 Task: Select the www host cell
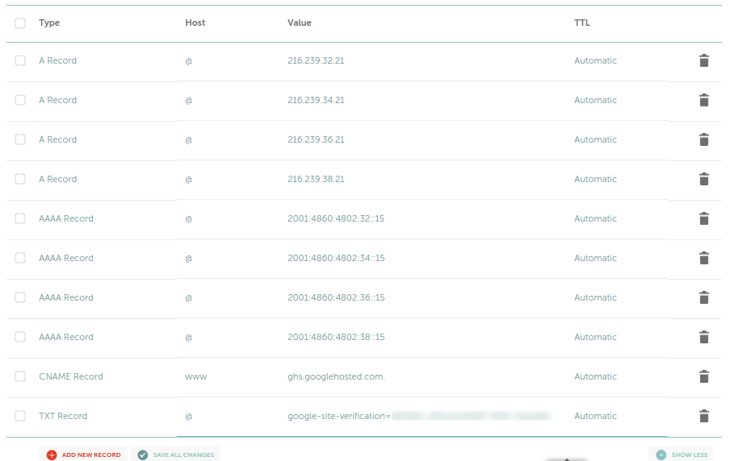(196, 376)
